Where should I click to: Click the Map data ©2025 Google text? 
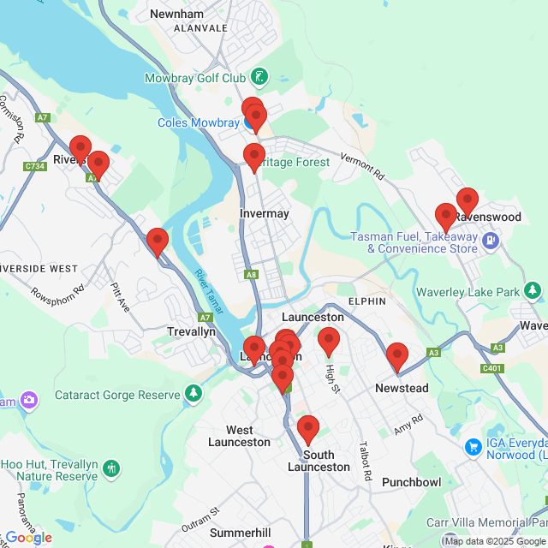tap(495, 541)
